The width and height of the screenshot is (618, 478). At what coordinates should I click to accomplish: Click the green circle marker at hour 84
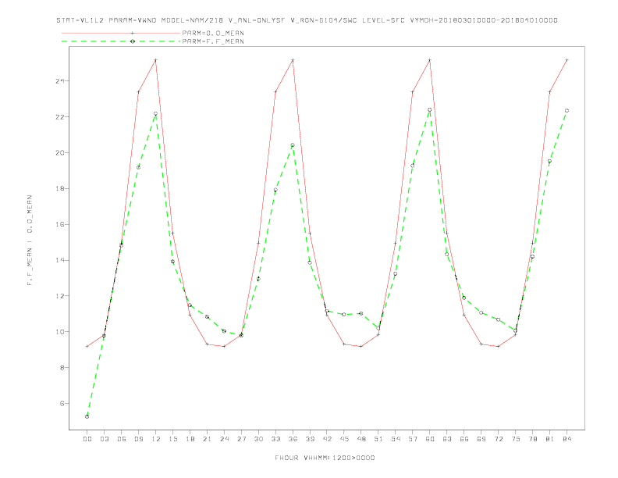click(x=566, y=111)
